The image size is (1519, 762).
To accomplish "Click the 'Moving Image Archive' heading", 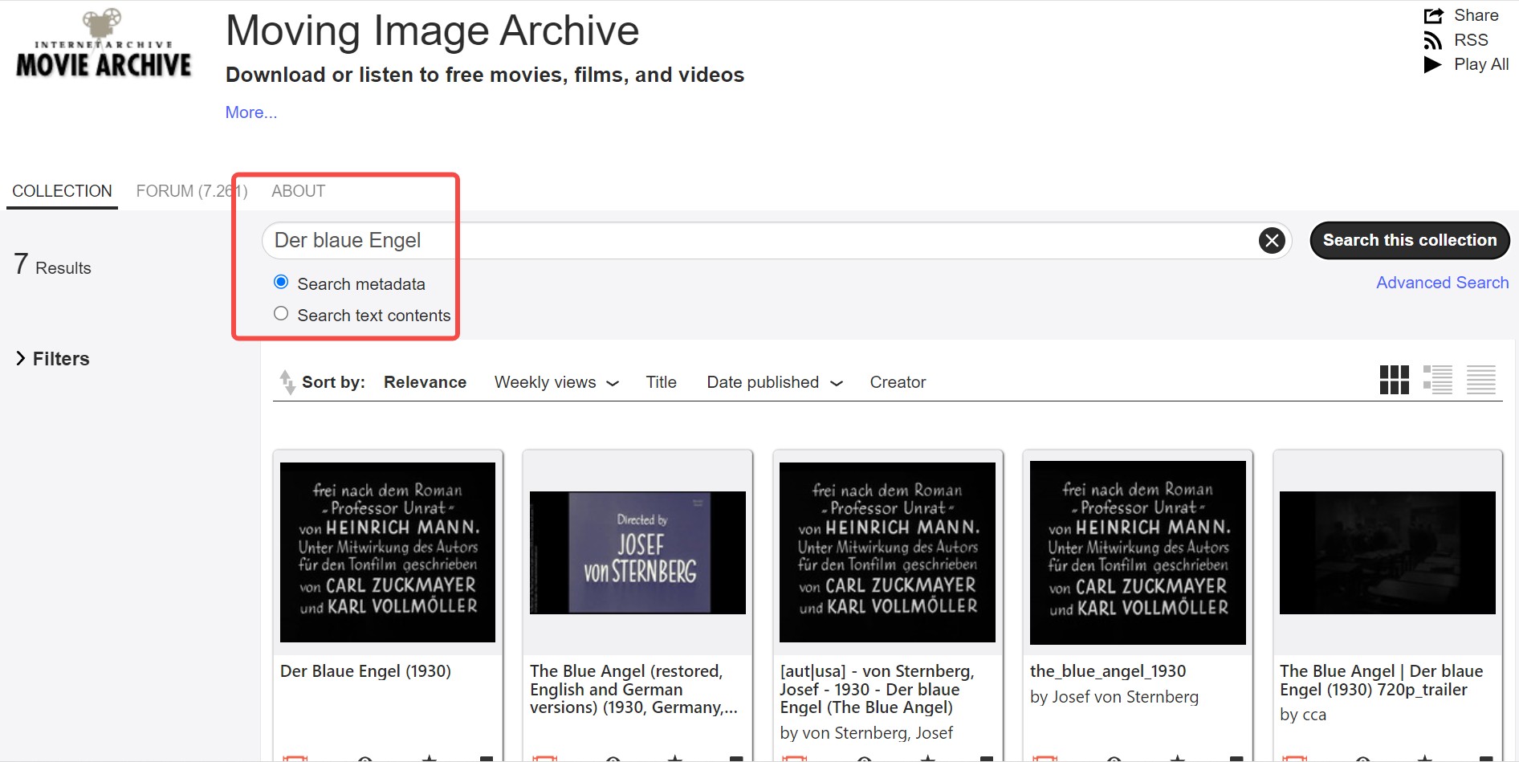I will click(432, 31).
